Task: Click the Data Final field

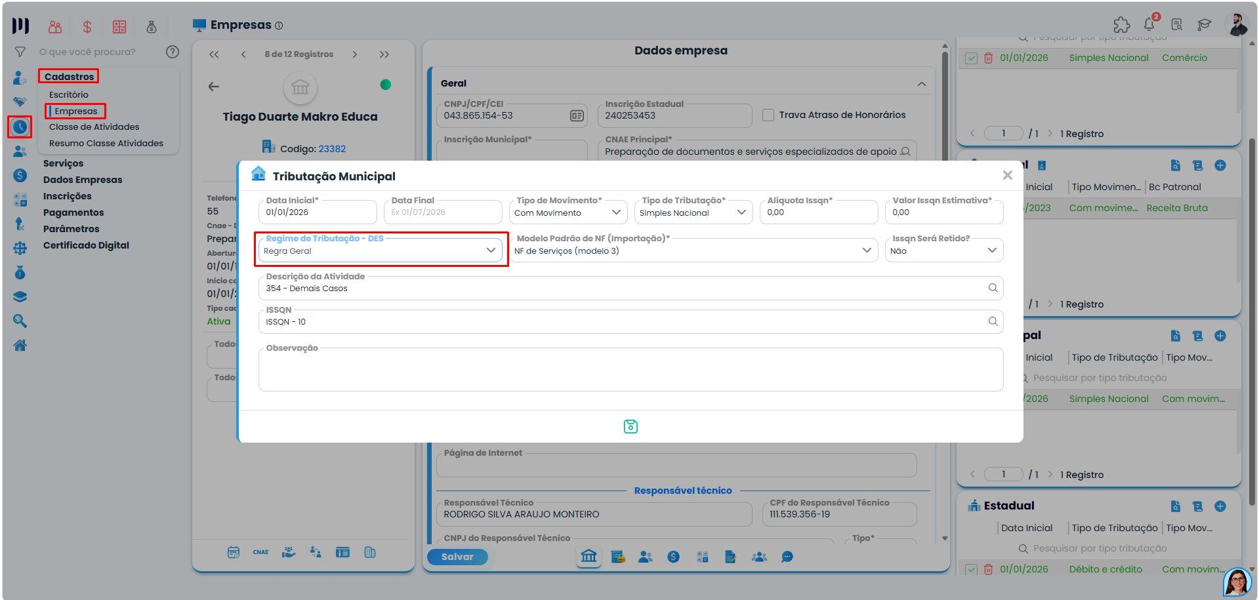Action: coord(443,212)
